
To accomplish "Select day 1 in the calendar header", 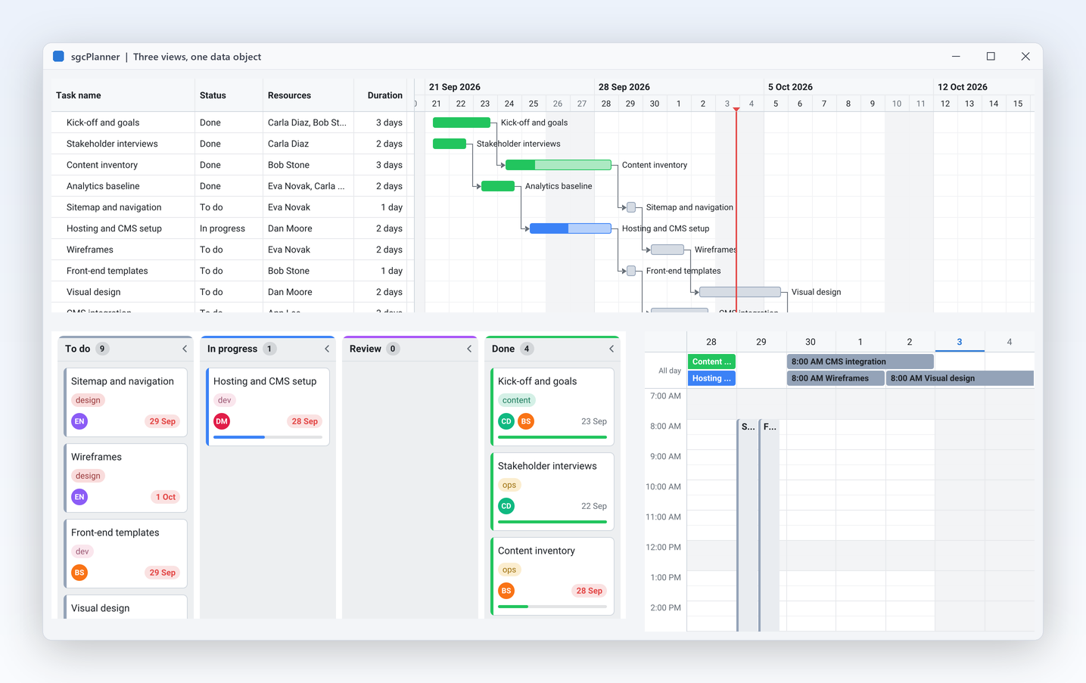I will (860, 342).
